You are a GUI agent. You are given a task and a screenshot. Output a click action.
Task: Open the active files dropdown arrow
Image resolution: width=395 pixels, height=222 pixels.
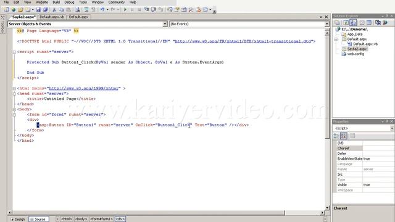click(321, 17)
